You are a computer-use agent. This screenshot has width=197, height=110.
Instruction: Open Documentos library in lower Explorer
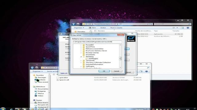pyautogui.click(x=43, y=89)
